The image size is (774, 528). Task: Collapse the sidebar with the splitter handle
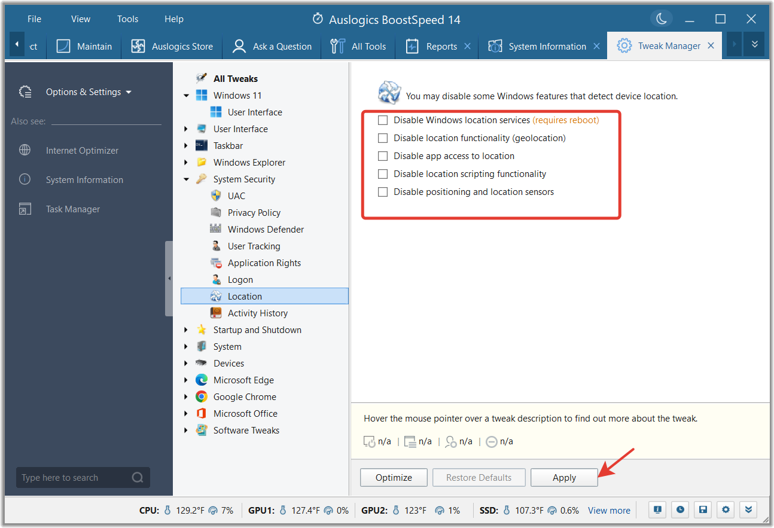169,279
